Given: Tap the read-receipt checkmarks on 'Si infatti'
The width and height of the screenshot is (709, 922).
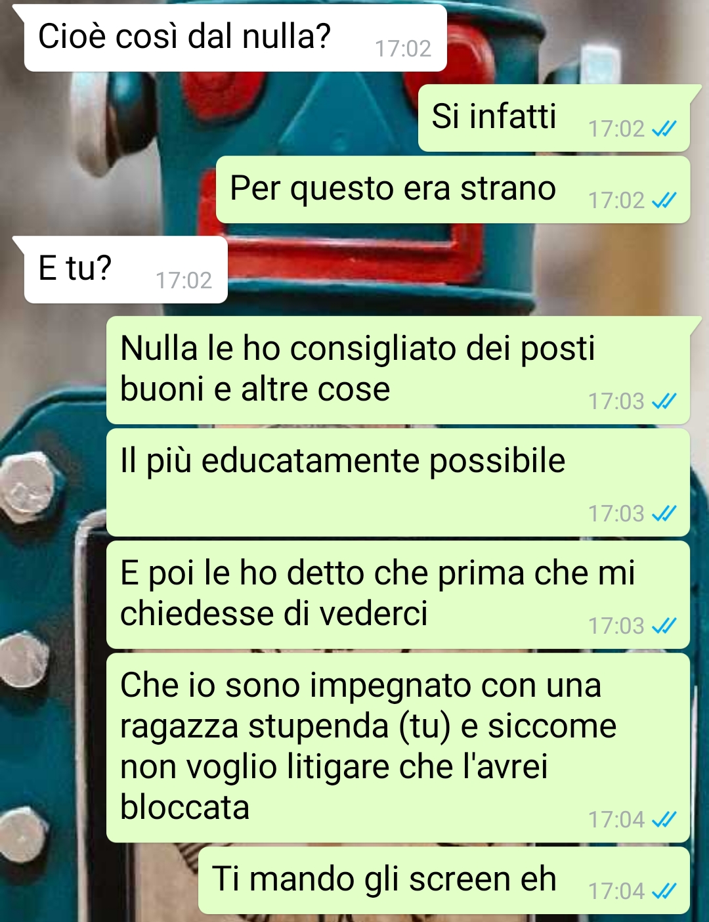Looking at the screenshot, I should [664, 129].
